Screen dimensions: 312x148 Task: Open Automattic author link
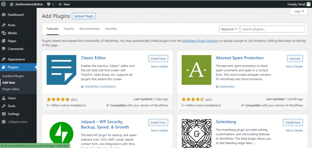(x=227, y=86)
